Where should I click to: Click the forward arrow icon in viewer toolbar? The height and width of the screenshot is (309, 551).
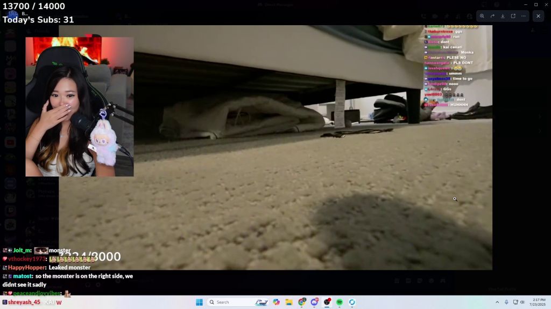[492, 16]
